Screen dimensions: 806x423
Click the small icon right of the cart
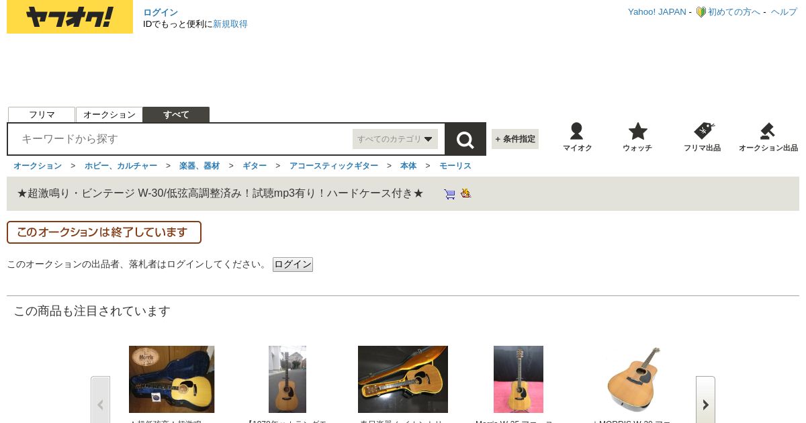[465, 193]
